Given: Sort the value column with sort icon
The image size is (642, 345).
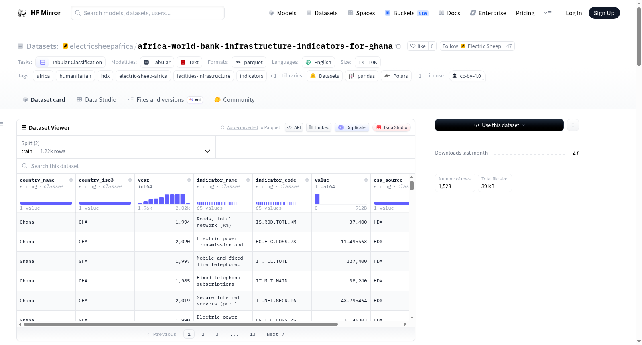Looking at the screenshot, I should point(366,180).
